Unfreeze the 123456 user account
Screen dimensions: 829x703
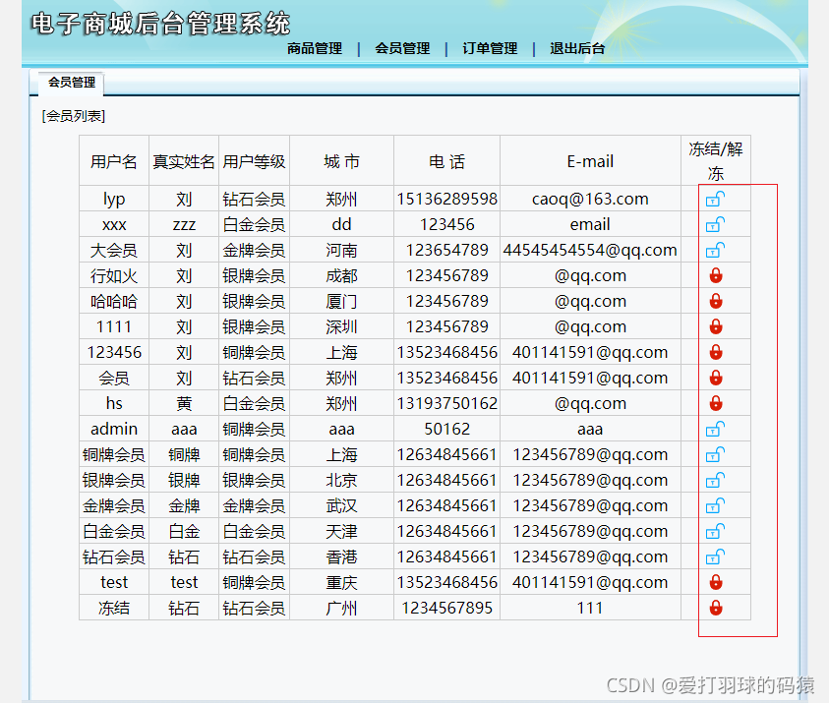[x=715, y=352]
